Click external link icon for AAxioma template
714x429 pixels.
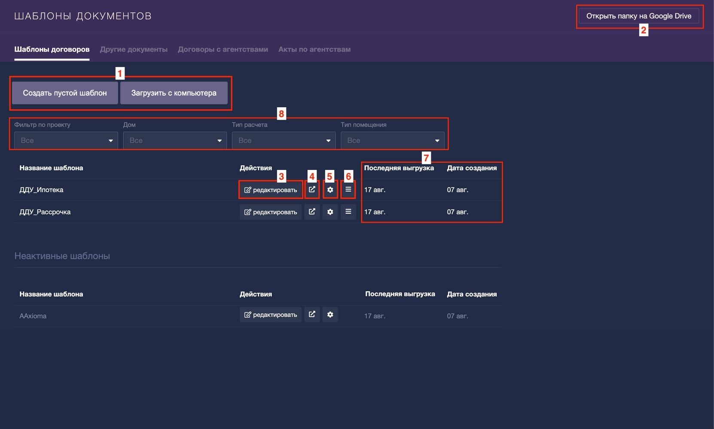(312, 314)
